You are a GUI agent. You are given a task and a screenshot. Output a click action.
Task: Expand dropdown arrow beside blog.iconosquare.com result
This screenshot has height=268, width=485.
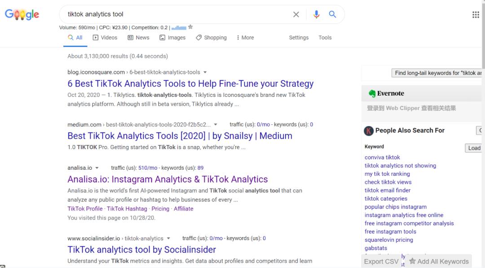205,72
